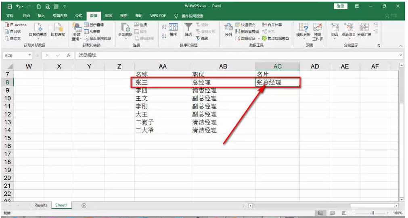Switch to Normal view in status bar
Viewport: 408px width, 218px height.
(x=320, y=213)
